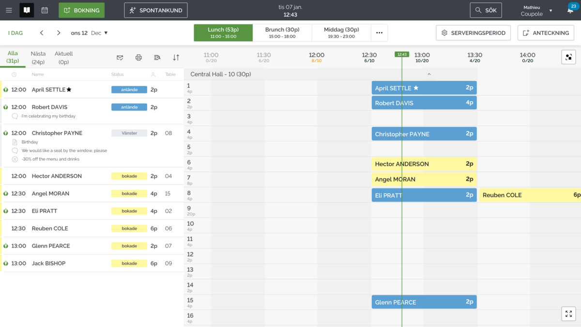This screenshot has height=327, width=581.
Task: Click the 12:43 current time marker
Action: [x=402, y=54]
